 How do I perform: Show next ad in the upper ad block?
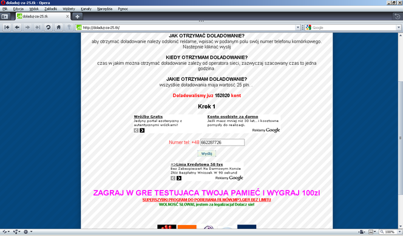click(142, 130)
